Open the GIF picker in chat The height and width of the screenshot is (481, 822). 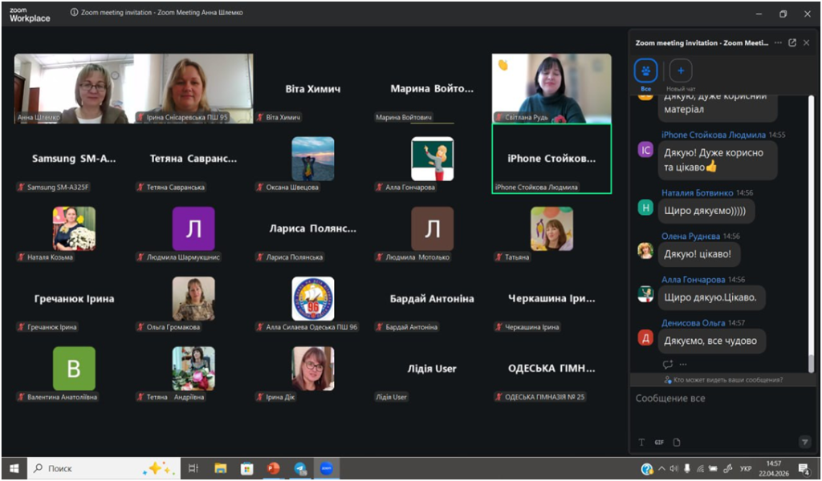pos(659,442)
